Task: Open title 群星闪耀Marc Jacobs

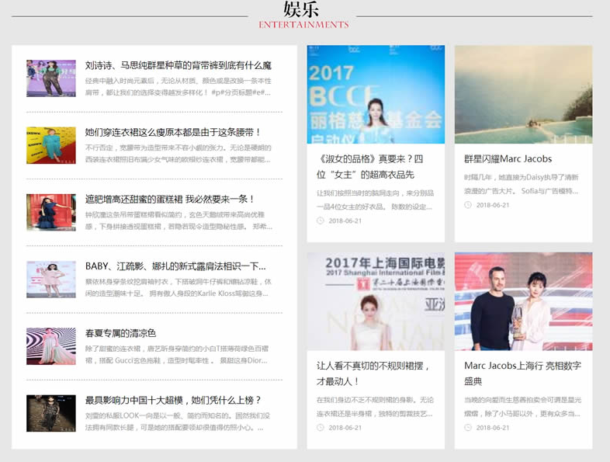Action: [x=508, y=159]
